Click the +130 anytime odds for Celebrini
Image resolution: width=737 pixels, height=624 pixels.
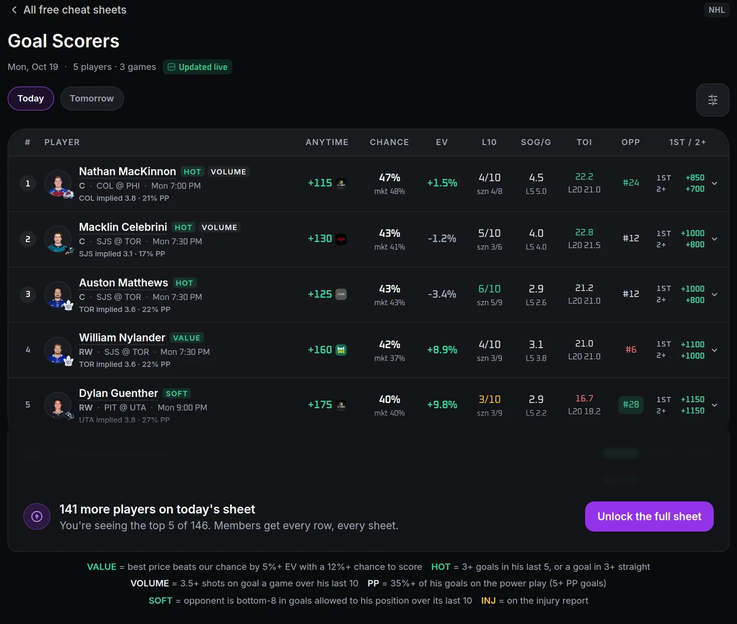[320, 239]
